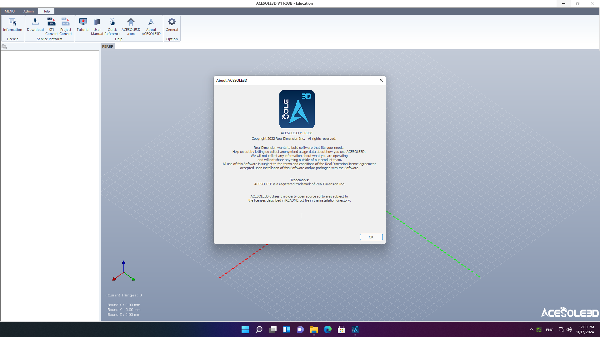
Task: Click the Download icon in Service Platform
Action: click(35, 25)
